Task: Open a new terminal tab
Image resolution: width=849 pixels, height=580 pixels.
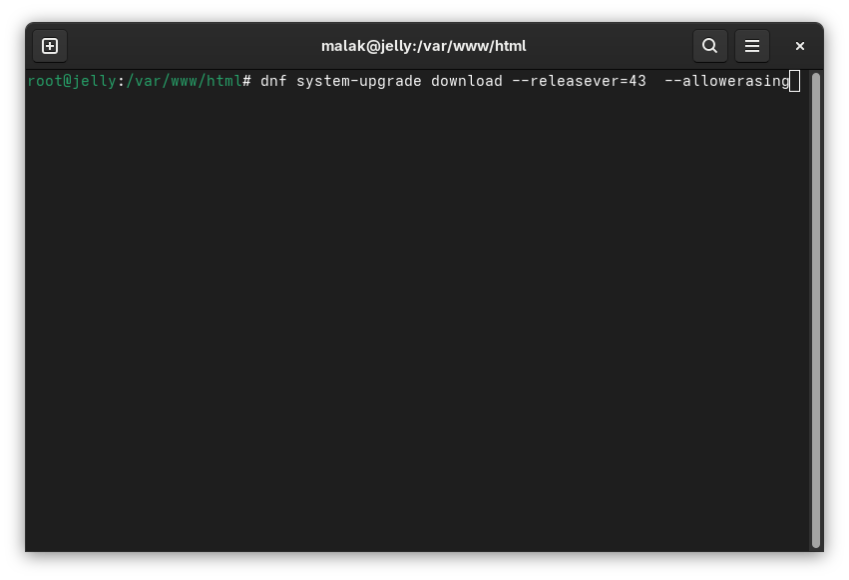Action: pyautogui.click(x=50, y=46)
